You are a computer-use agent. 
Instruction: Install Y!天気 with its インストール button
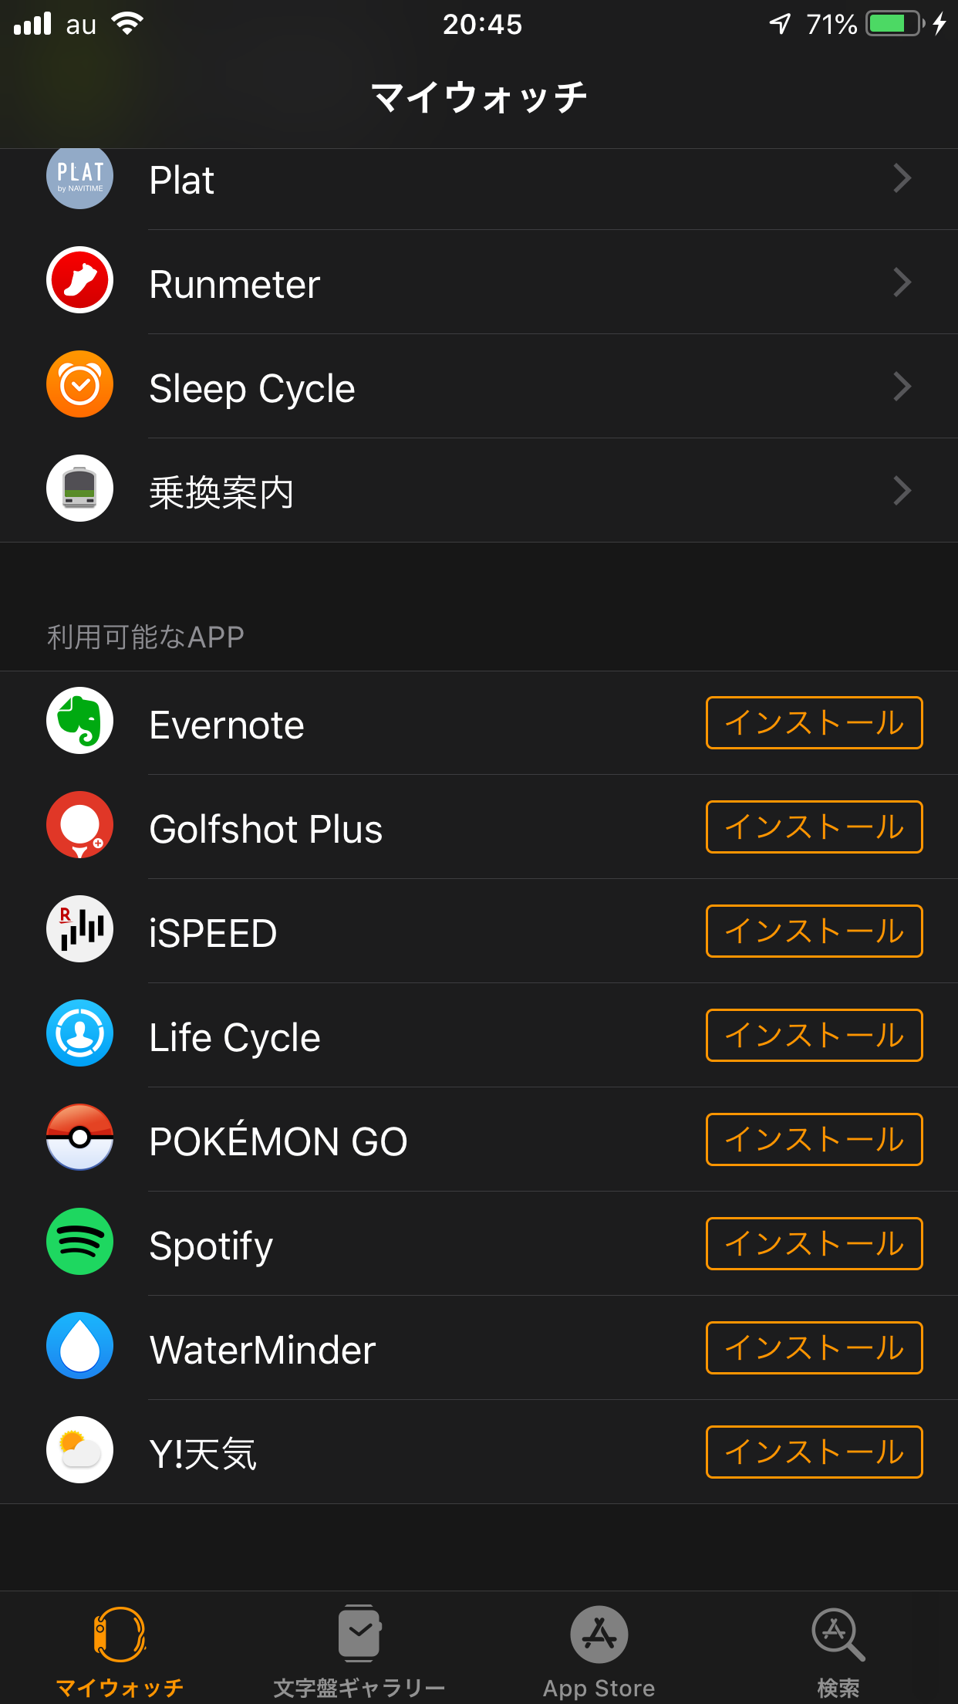tap(814, 1452)
